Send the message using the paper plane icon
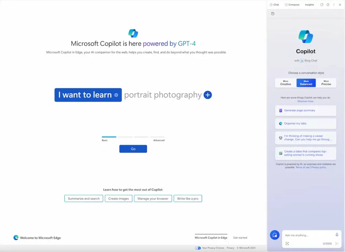345x252 pixels. [x=336, y=243]
